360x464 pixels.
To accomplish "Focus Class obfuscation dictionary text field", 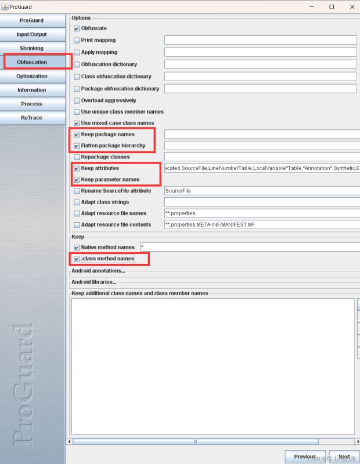I will (x=261, y=77).
